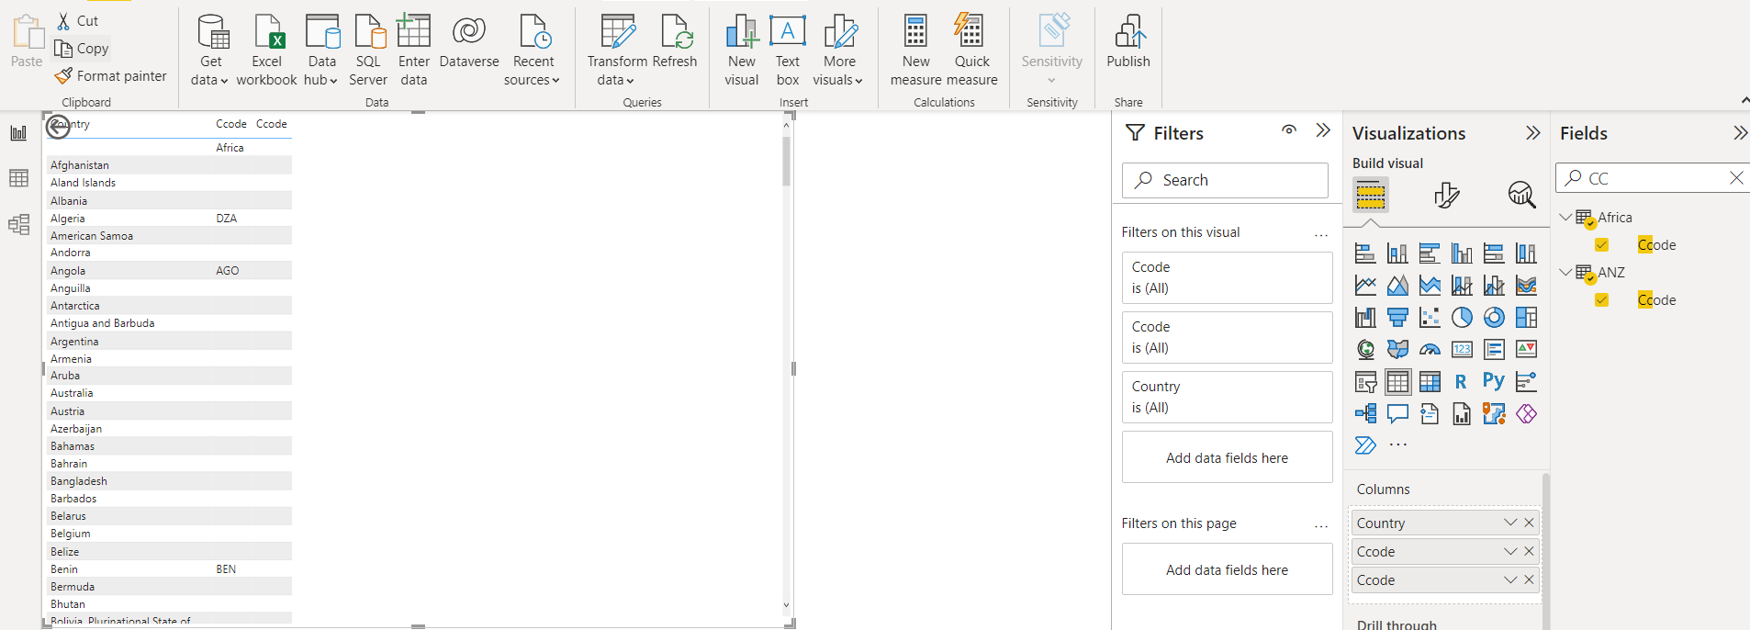
Task: Clear the Fields search text
Action: tap(1736, 178)
